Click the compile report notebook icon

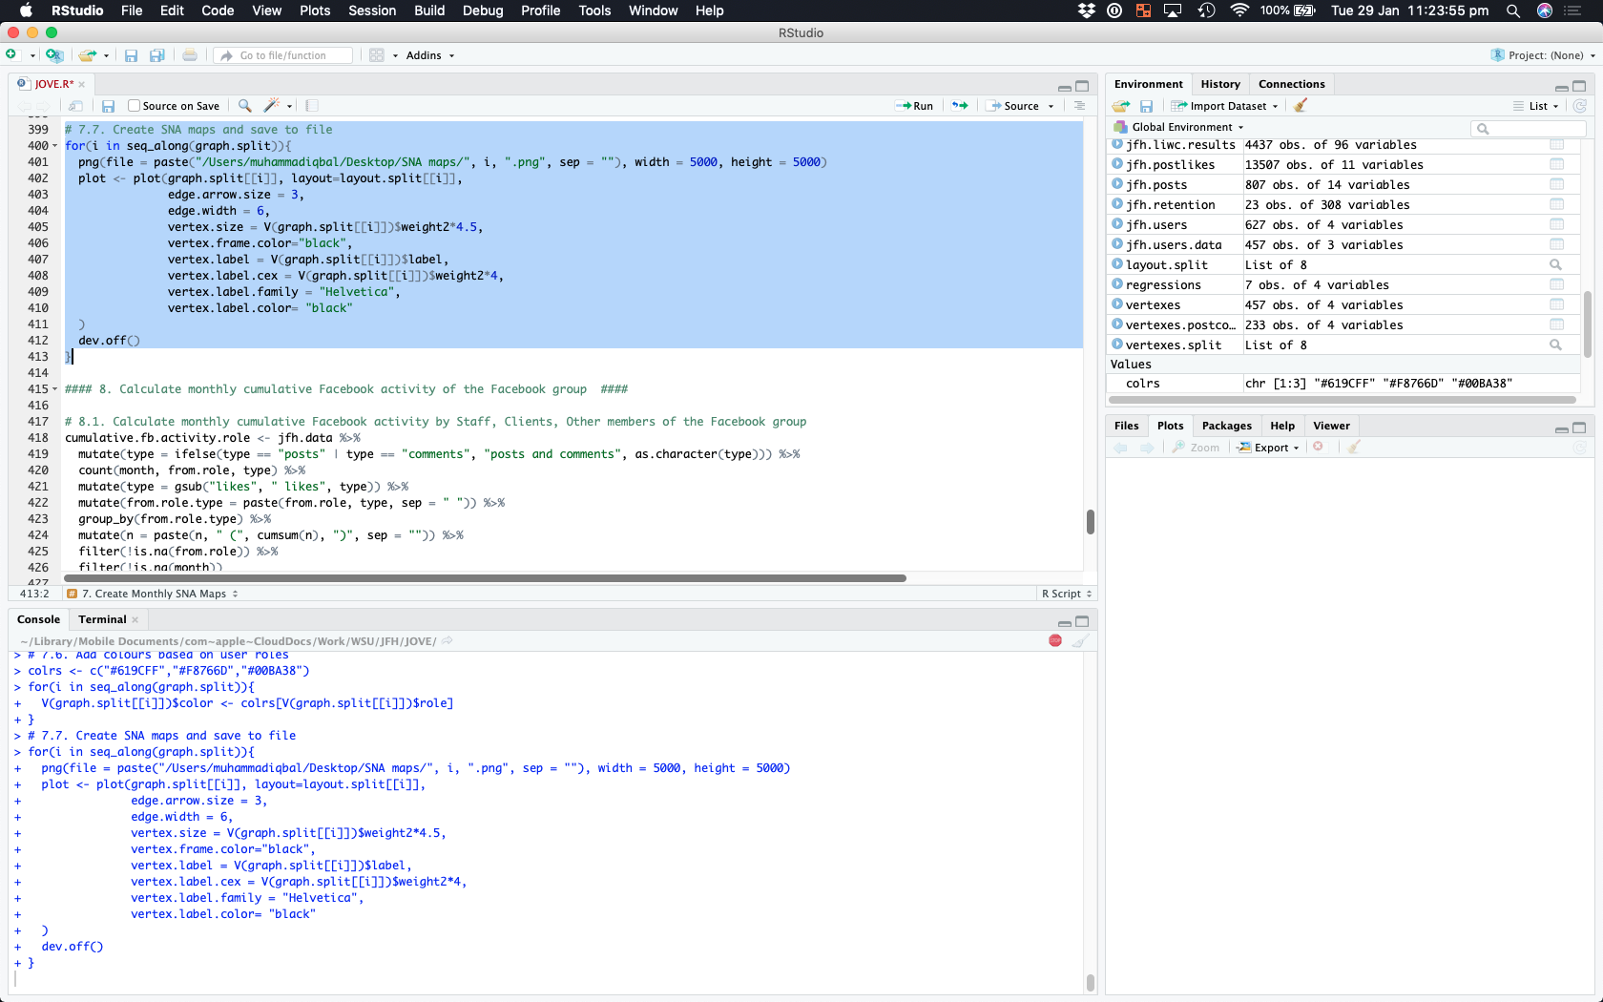point(312,106)
